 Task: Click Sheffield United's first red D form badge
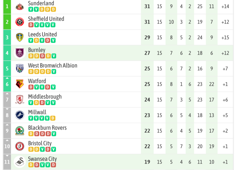point(31,25)
